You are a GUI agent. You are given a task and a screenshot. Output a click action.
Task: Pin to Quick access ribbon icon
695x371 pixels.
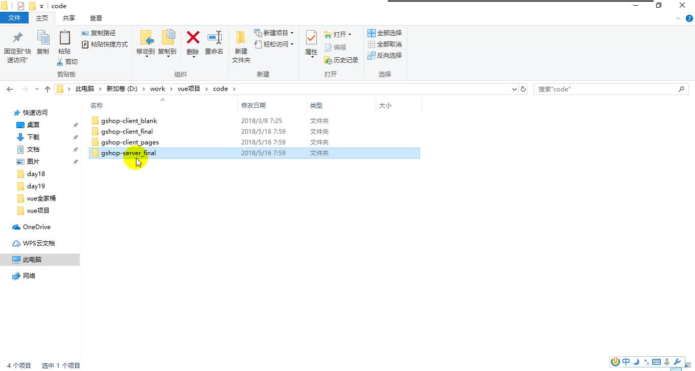tap(18, 38)
